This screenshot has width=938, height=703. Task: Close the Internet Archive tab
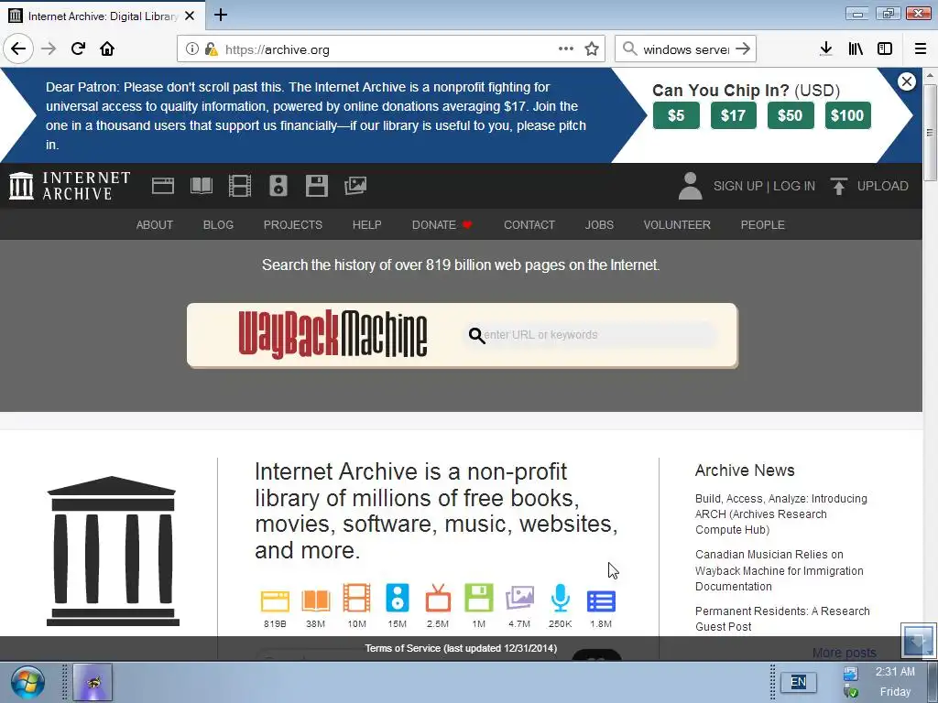click(190, 16)
